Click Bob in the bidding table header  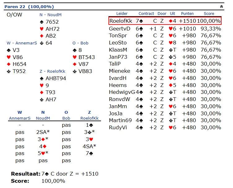[x=66, y=118]
